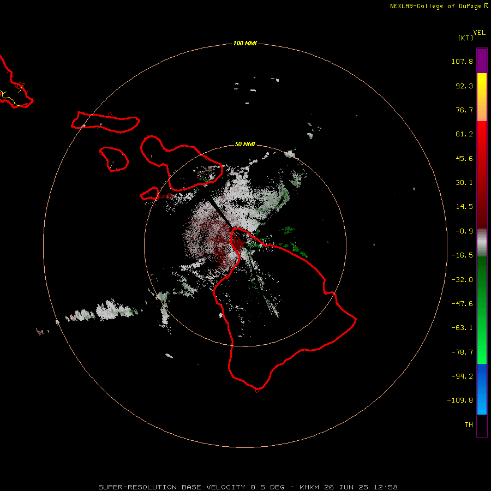491x491 pixels.
Task: Click the 30.1 velocity scale value
Action: tap(464, 183)
